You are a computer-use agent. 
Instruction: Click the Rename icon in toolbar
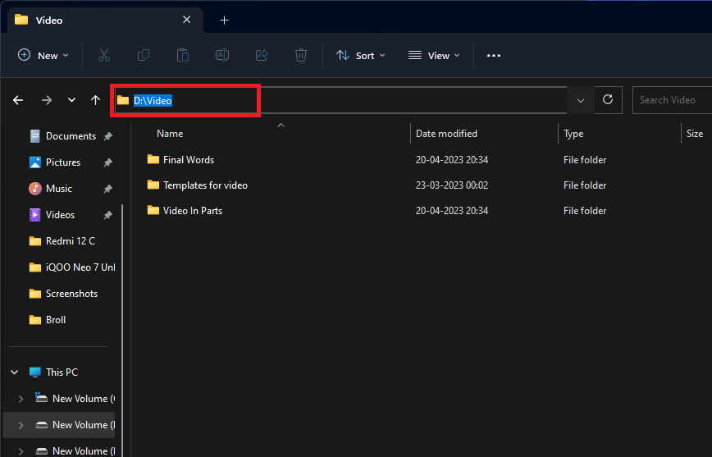221,55
